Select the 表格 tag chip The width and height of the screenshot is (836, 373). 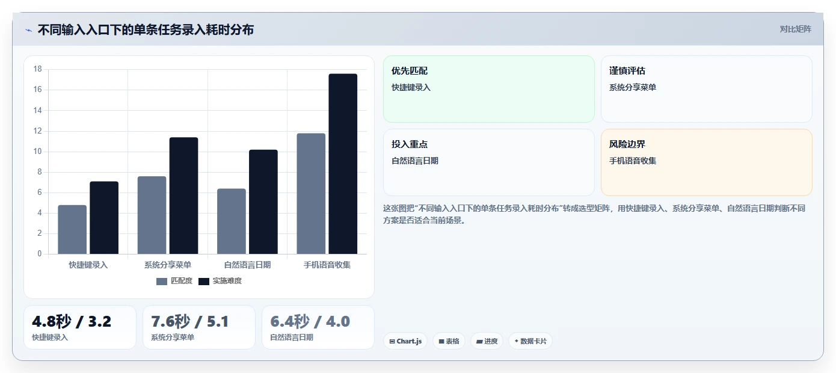tap(449, 341)
